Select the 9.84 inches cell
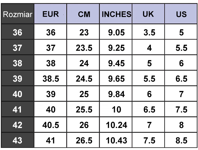This screenshot has width=198, height=150. (116, 94)
